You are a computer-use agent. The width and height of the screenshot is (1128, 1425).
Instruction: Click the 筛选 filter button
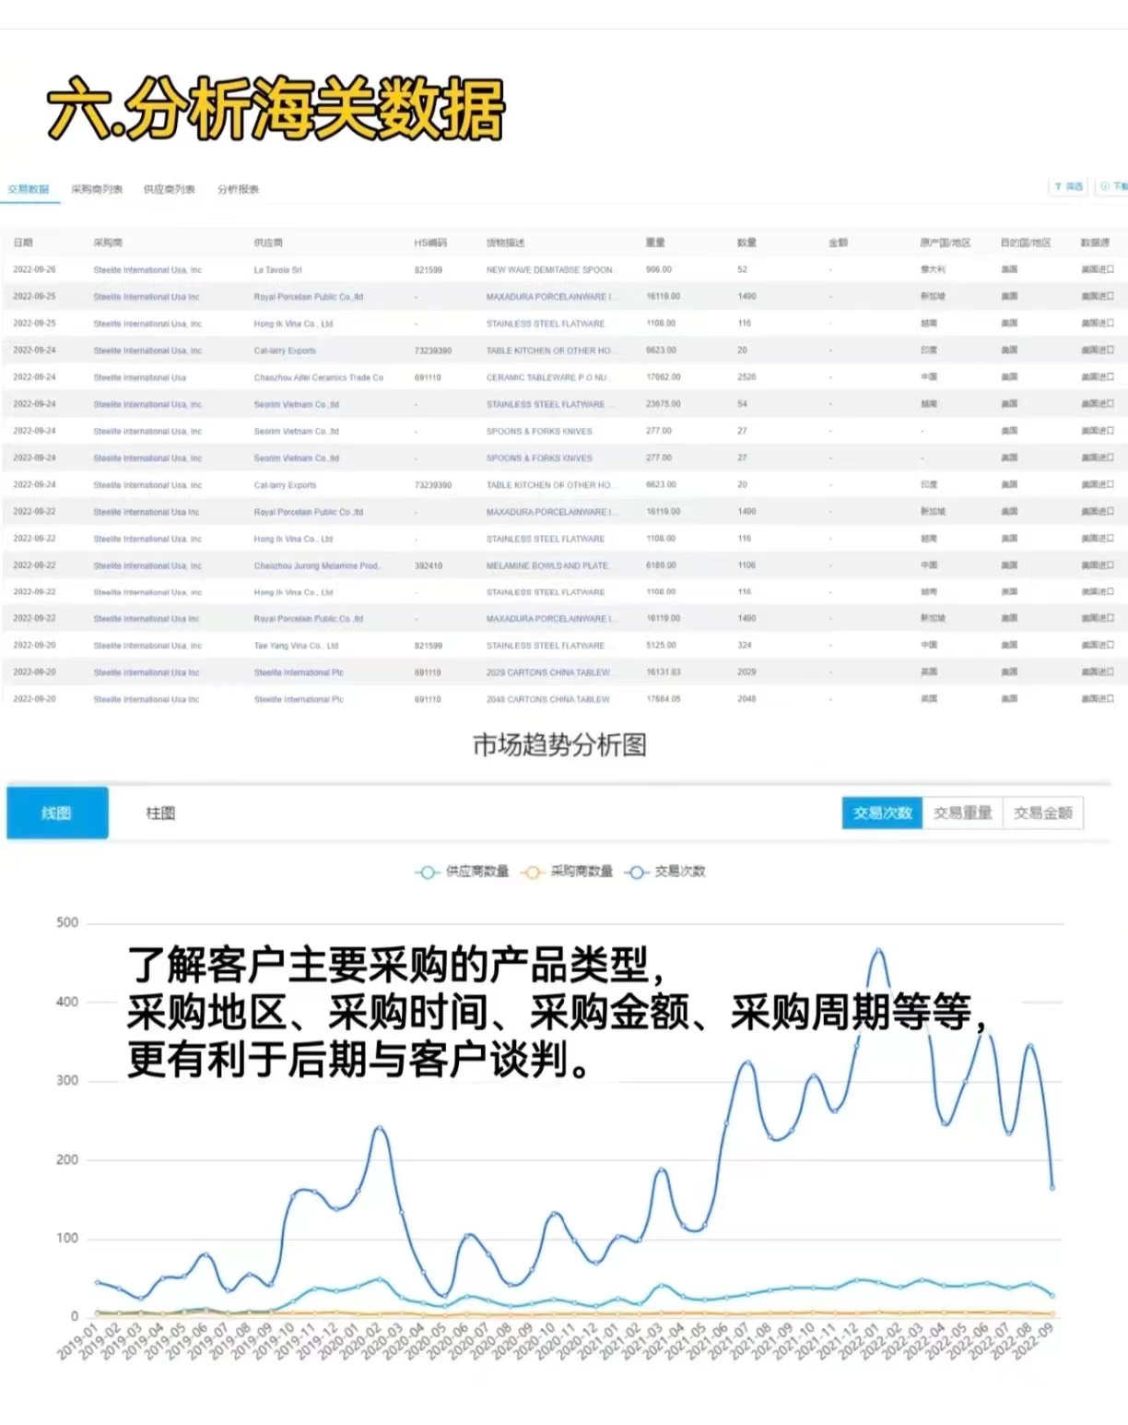pyautogui.click(x=1069, y=186)
